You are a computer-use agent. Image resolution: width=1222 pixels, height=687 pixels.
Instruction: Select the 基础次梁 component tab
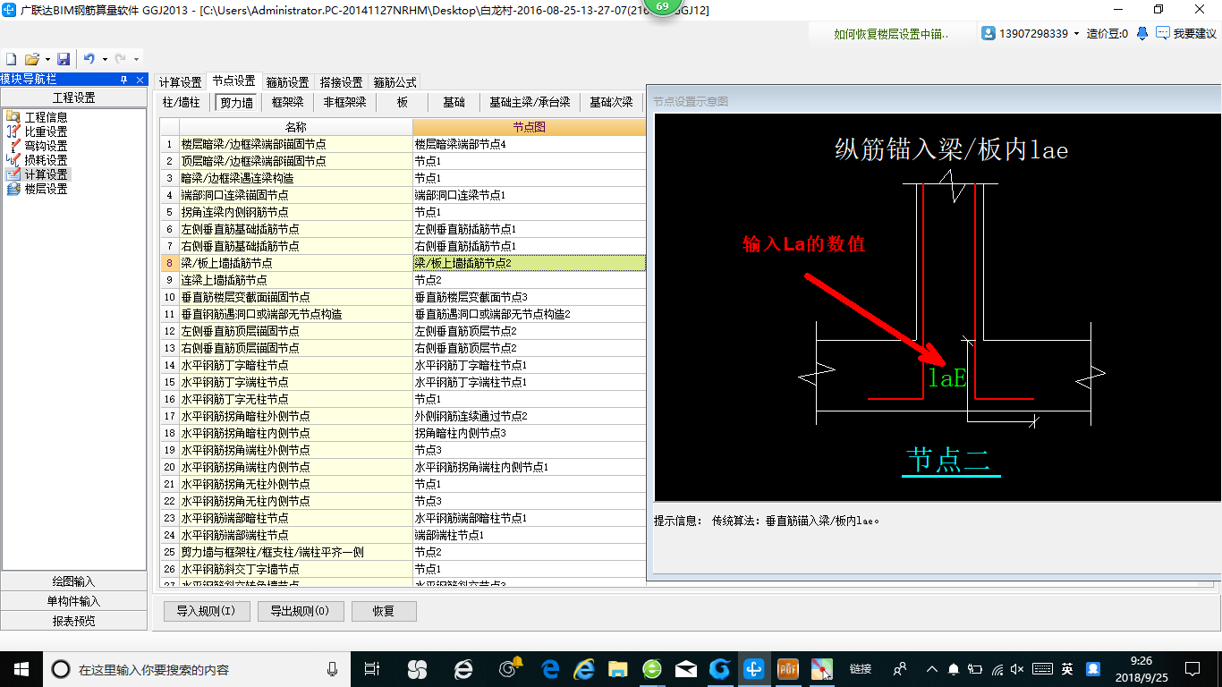tap(611, 102)
